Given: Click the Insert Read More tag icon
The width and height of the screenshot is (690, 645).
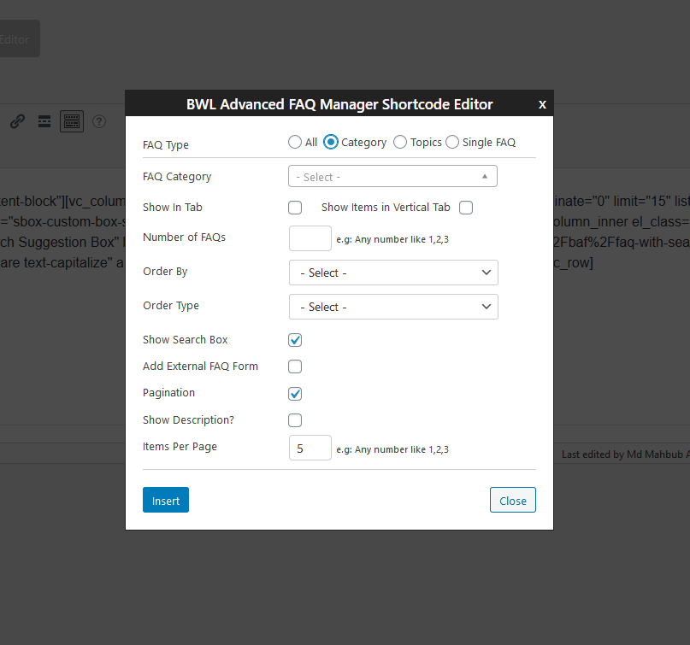Looking at the screenshot, I should coord(44,121).
